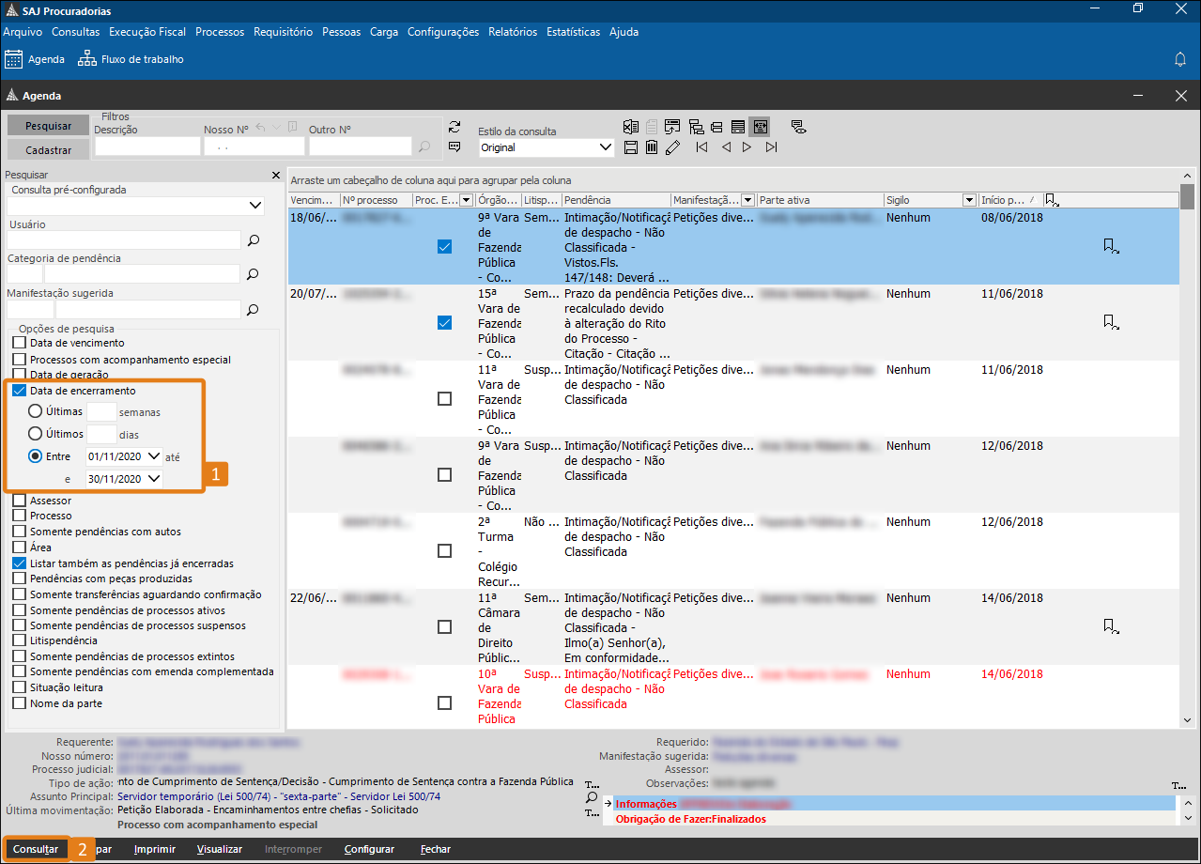The height and width of the screenshot is (864, 1201).
Task: Click the Excel export icon
Action: [x=631, y=127]
